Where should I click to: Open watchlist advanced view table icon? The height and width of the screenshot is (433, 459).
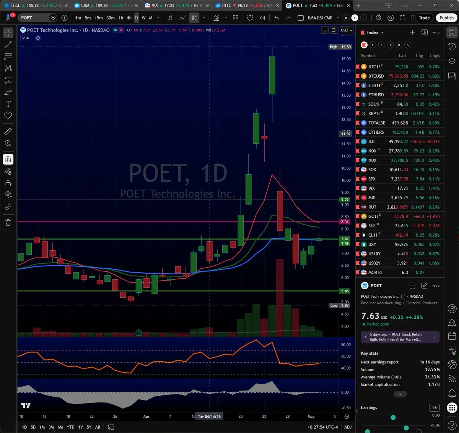424,32
